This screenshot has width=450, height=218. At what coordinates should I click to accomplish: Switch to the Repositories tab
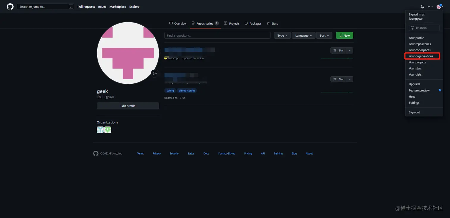(205, 24)
